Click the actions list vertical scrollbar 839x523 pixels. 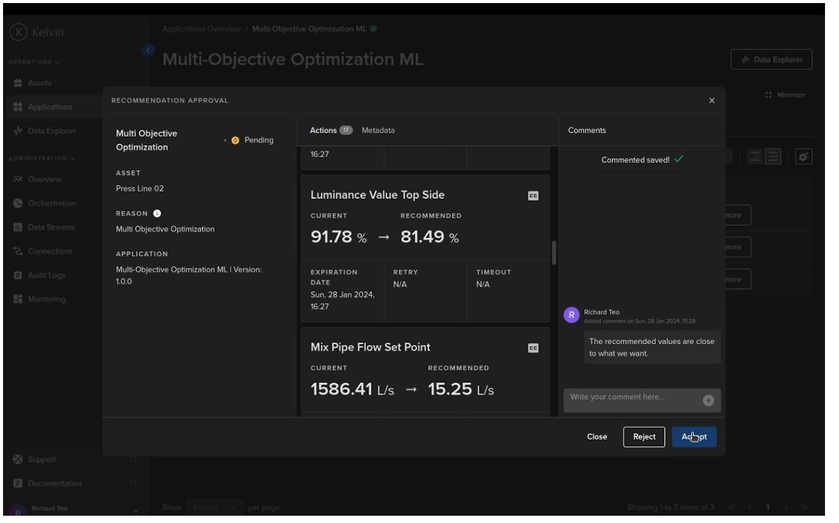click(554, 252)
